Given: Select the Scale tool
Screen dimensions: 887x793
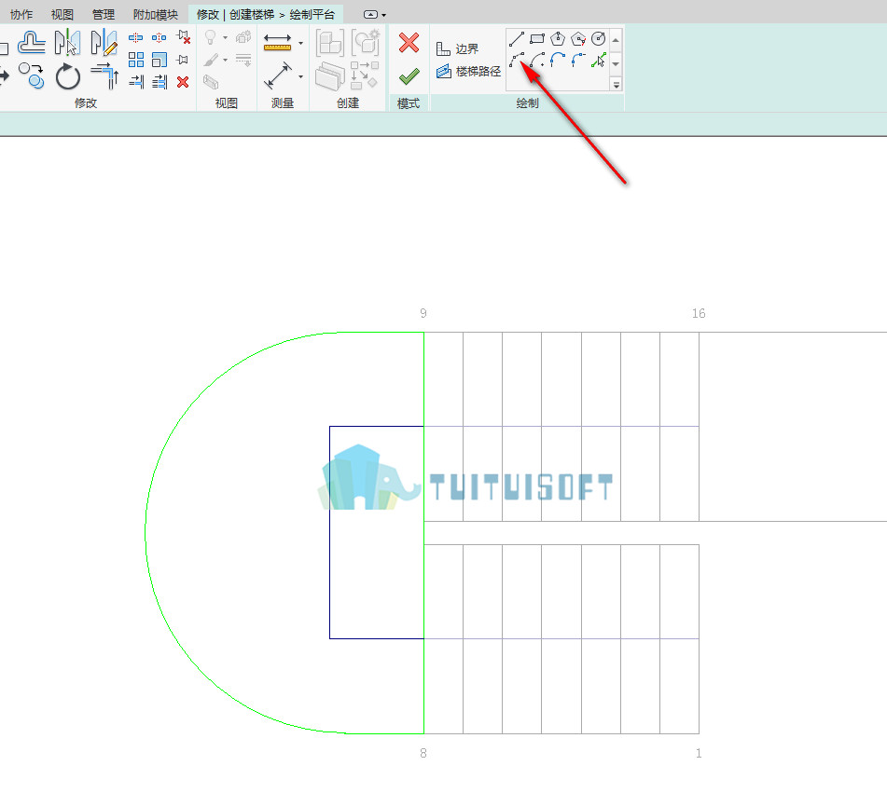Looking at the screenshot, I should click(x=159, y=60).
